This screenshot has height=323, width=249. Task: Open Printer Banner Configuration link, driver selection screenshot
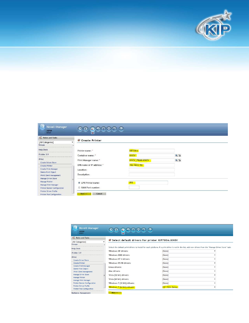pos(84,283)
